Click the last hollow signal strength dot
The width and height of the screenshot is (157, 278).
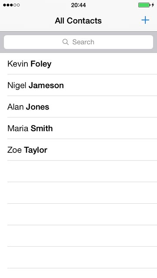18,5
